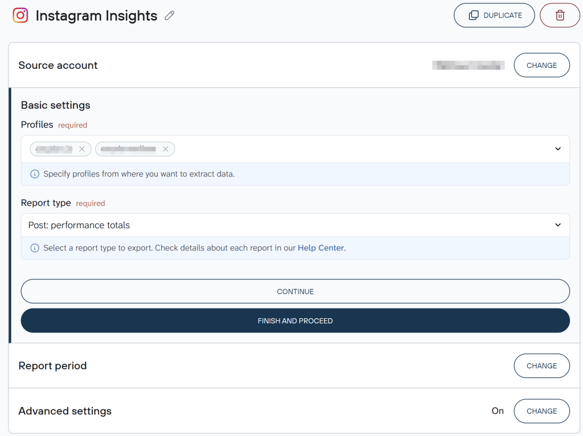Change the Advanced settings

(542, 411)
